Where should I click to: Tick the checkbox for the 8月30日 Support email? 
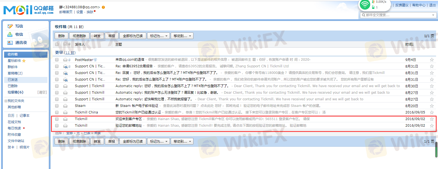(x=57, y=86)
